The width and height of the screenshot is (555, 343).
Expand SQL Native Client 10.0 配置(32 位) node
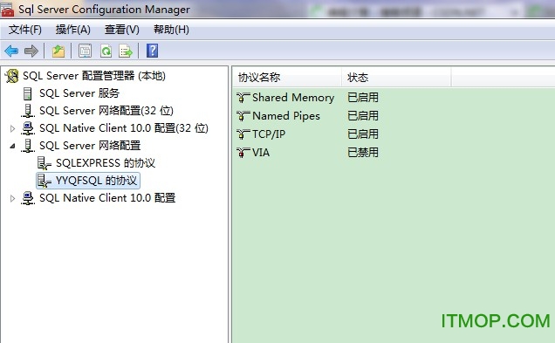pyautogui.click(x=12, y=128)
